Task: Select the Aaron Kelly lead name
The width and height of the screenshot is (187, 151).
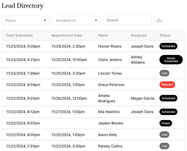Action: click(108, 135)
